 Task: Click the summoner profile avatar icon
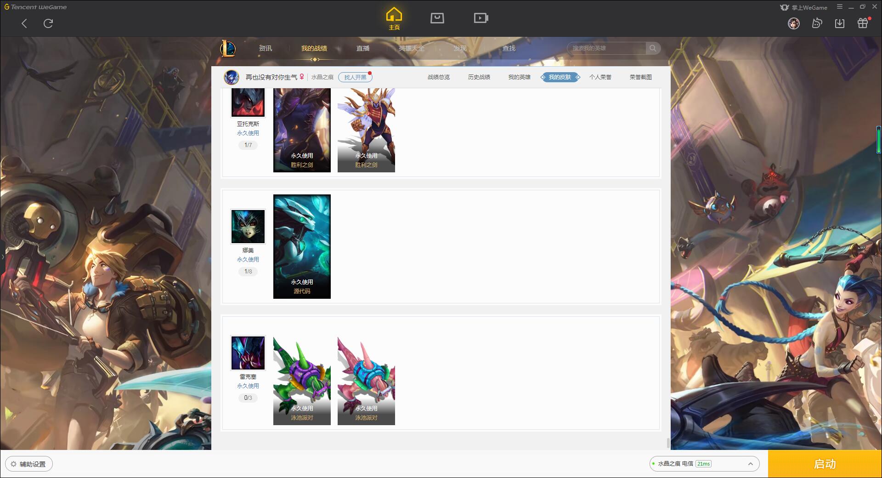click(232, 77)
